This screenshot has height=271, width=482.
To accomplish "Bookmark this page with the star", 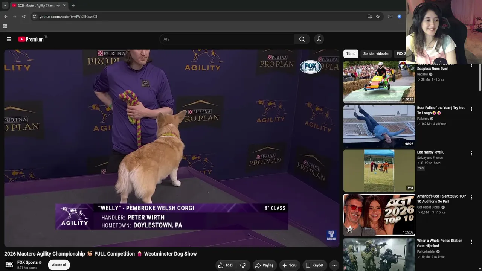I will 378,17.
